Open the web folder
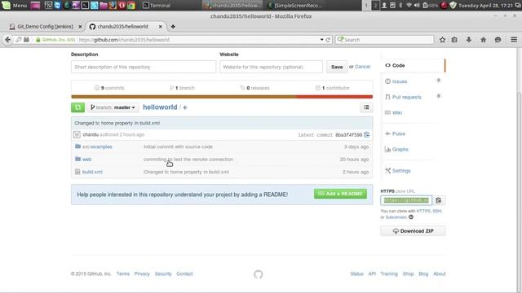Viewport: 522px width, 293px height. [87, 160]
